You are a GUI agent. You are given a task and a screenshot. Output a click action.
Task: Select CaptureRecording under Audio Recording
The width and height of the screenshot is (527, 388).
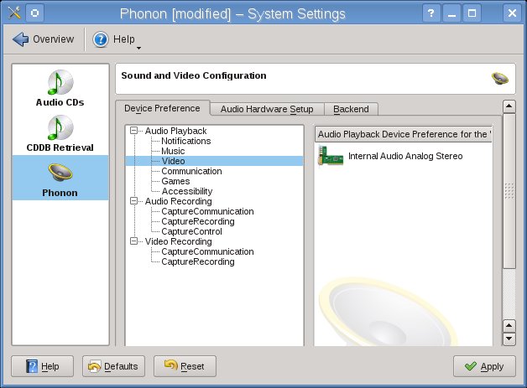point(198,221)
